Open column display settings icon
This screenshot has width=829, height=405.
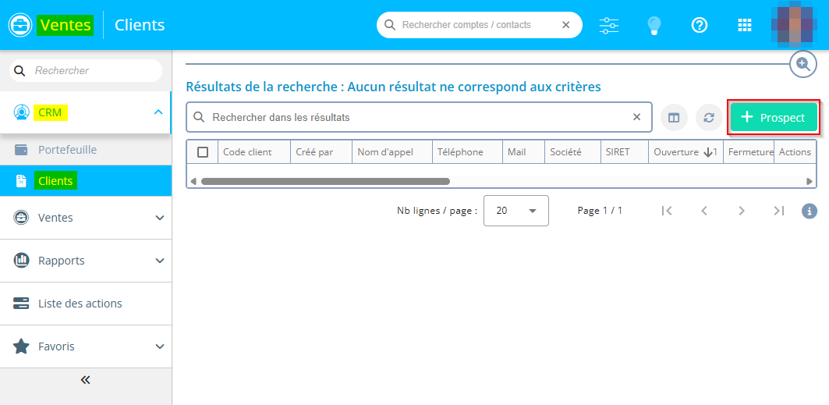(674, 118)
